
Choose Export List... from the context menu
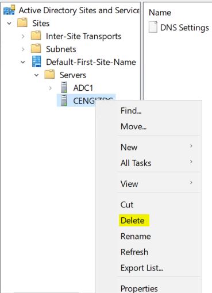(x=142, y=268)
